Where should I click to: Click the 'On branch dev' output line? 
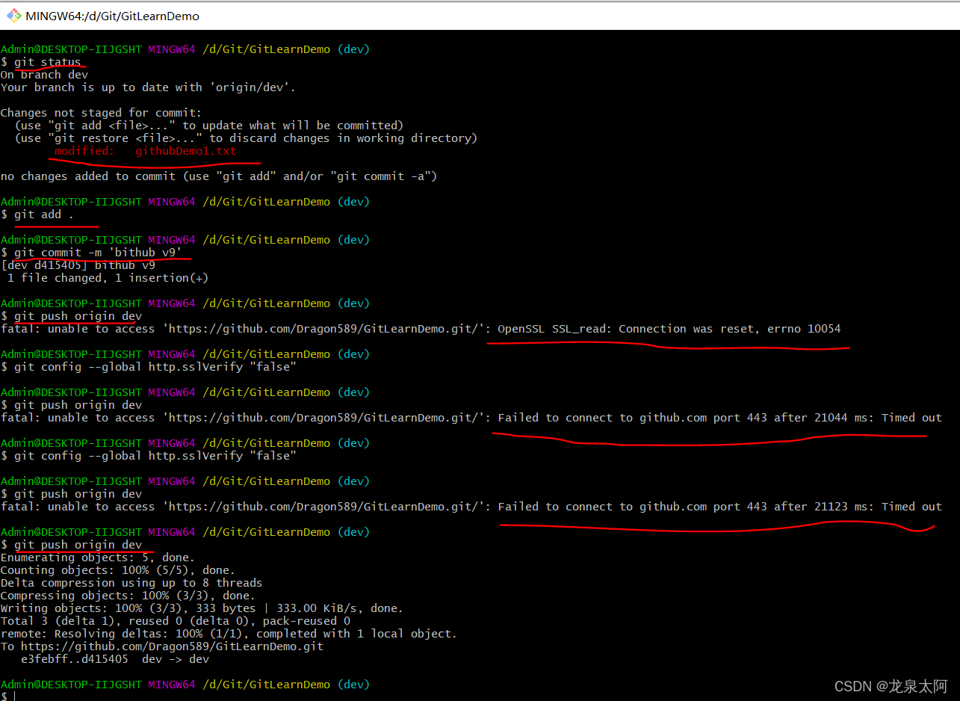click(44, 75)
